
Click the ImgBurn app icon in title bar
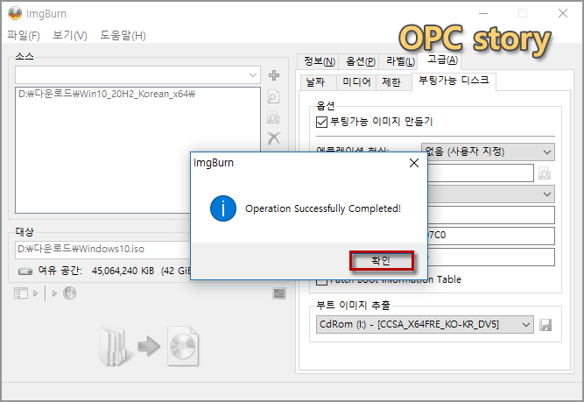(x=15, y=13)
